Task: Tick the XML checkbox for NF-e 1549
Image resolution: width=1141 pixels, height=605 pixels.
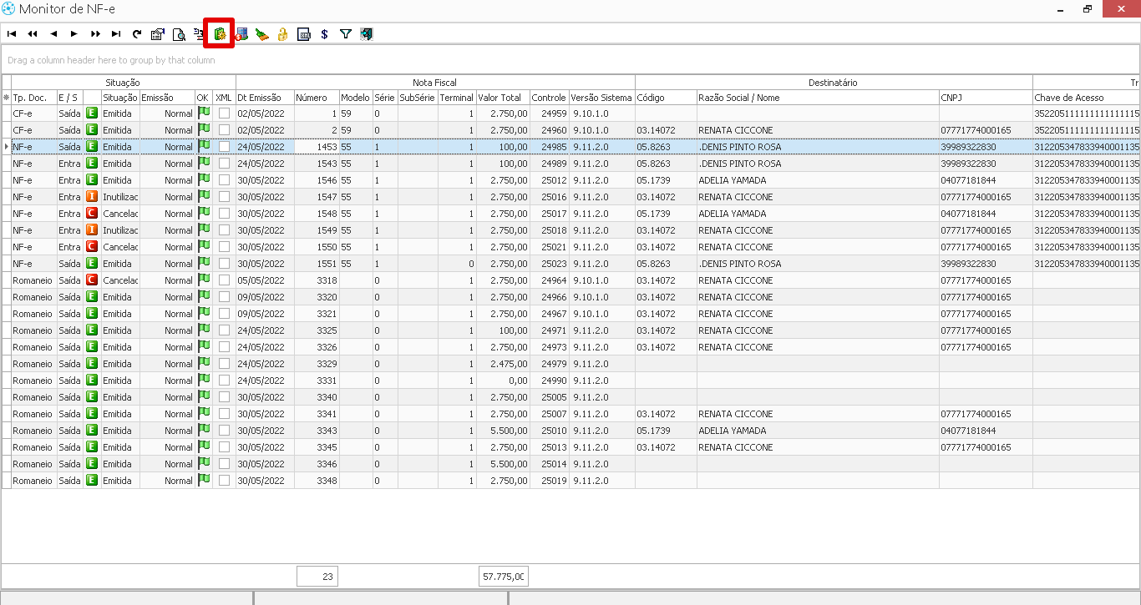Action: (224, 230)
